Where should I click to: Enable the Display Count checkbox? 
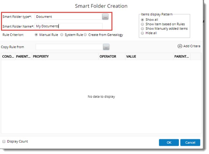point(4,141)
